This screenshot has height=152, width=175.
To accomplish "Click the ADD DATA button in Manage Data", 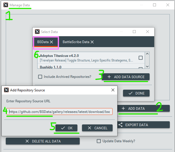I will [144, 108].
